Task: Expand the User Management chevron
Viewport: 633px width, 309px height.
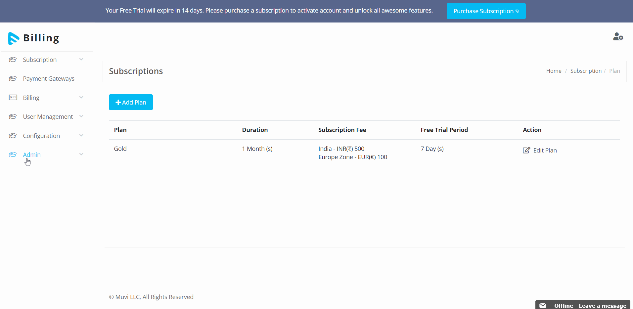Action: coord(81,116)
